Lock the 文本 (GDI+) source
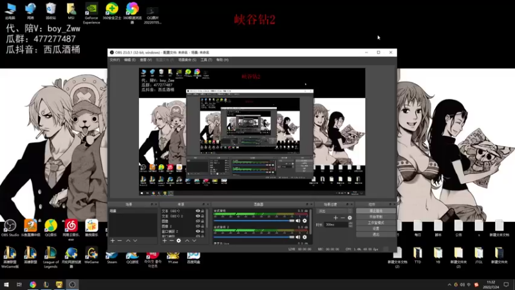Image resolution: width=515 pixels, height=290 pixels. (x=203, y=211)
